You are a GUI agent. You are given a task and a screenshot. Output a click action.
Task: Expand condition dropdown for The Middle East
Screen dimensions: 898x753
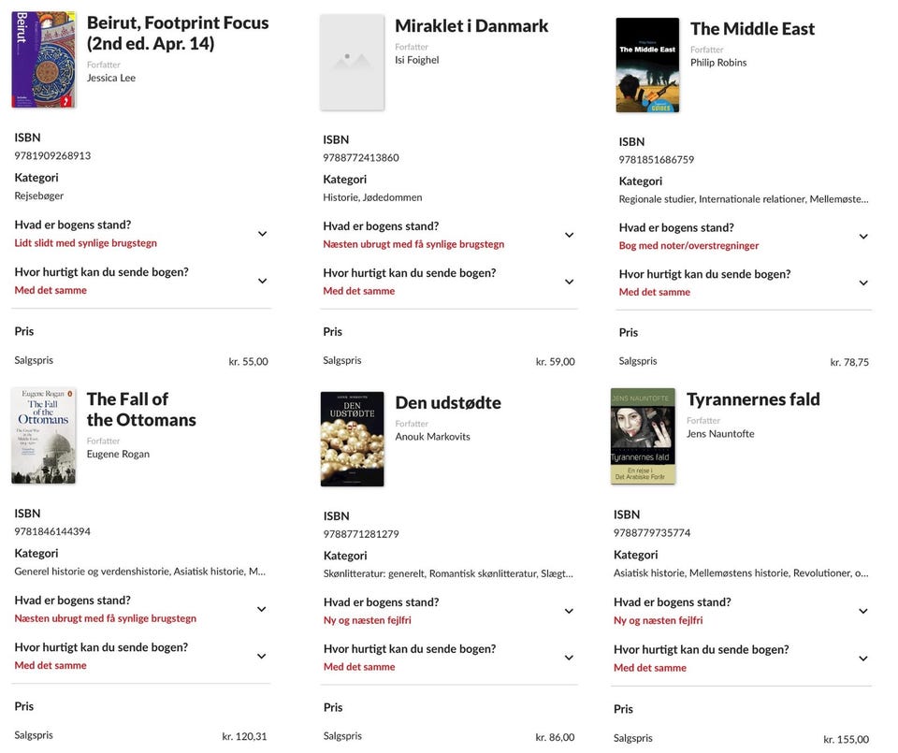(x=863, y=237)
